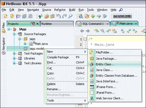This screenshot has height=108, width=146.
Task: Close the Main.java tab
Action: coord(136,24)
